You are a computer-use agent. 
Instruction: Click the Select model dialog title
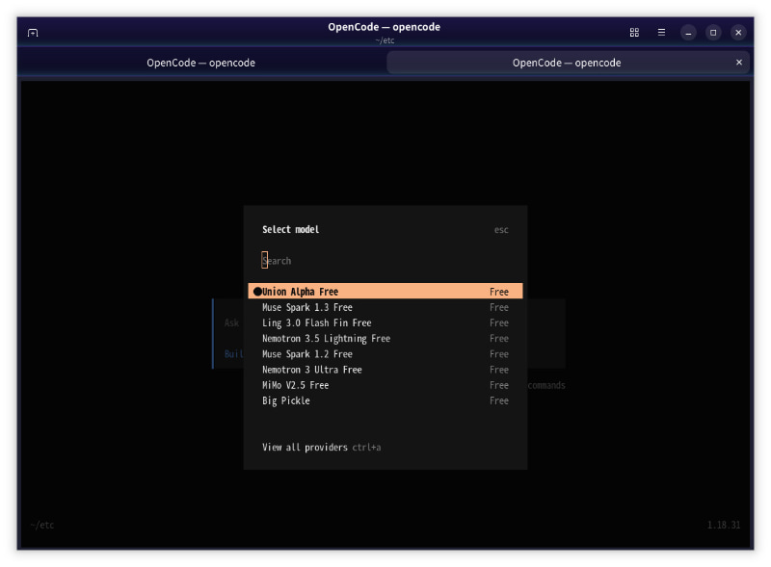(291, 229)
